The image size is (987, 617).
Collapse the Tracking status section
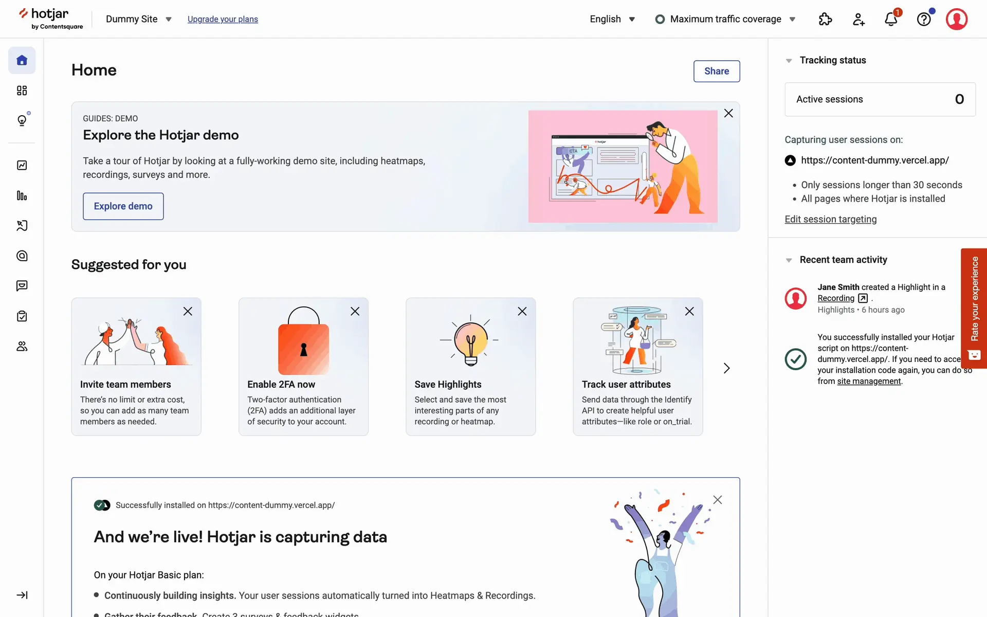pyautogui.click(x=789, y=61)
